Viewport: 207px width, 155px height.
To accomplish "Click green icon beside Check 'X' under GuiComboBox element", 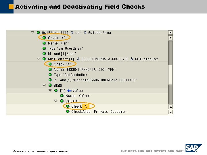I will tap(50, 64).
